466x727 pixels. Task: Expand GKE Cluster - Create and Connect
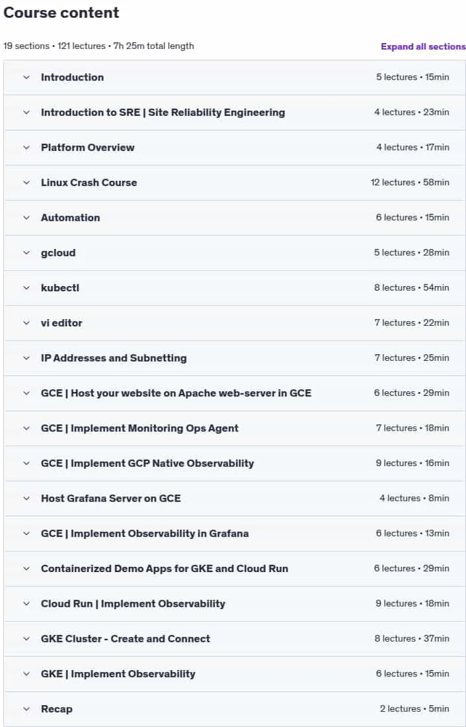[235, 639]
